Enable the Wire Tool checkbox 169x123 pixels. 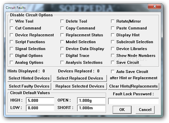pos(11,21)
